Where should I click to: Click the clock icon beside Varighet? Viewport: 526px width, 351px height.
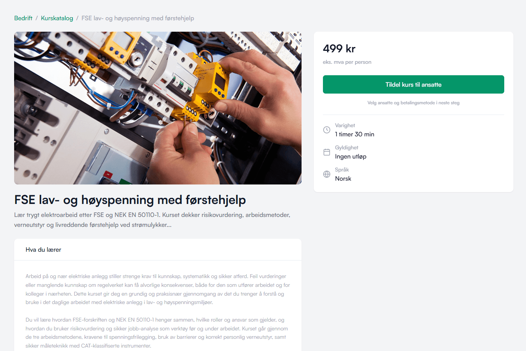coord(327,130)
